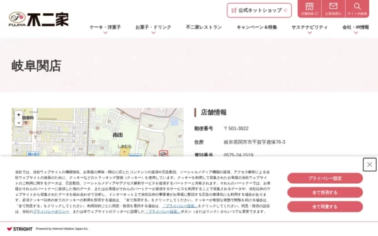Expand chevron under お菓子・ドリンク
378x236 pixels.
point(153,33)
